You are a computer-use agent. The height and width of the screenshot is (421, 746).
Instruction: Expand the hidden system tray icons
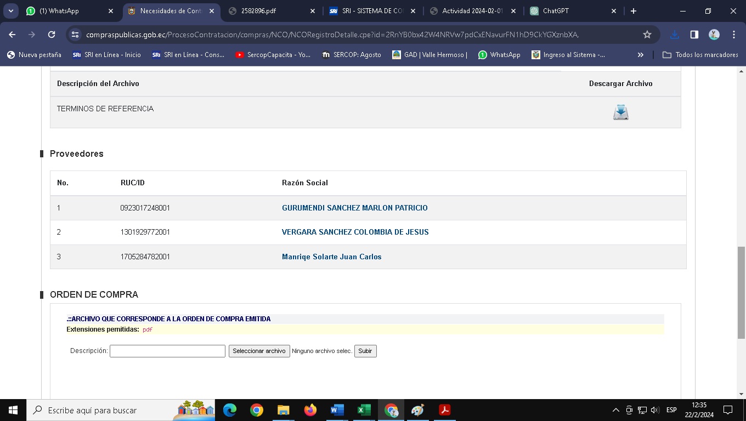615,410
